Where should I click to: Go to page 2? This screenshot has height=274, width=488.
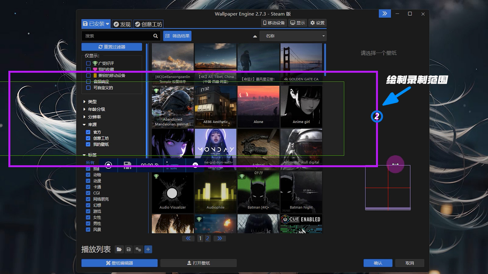208,238
